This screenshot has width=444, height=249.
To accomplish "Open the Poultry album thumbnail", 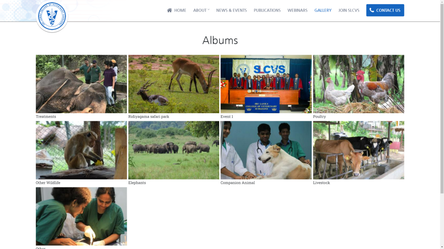I will pos(358,84).
